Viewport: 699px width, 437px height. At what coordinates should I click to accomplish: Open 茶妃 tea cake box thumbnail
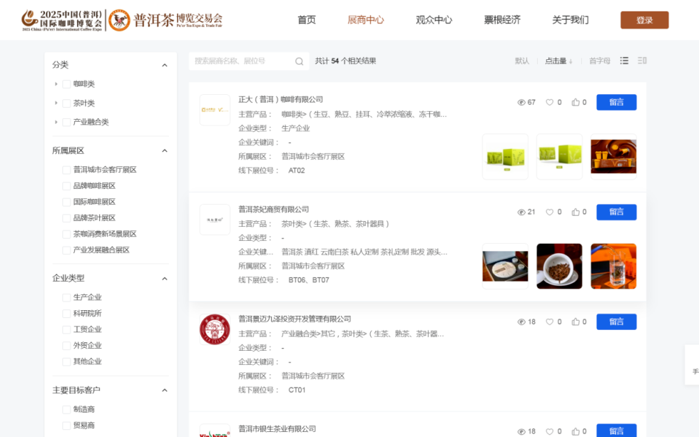tap(505, 267)
